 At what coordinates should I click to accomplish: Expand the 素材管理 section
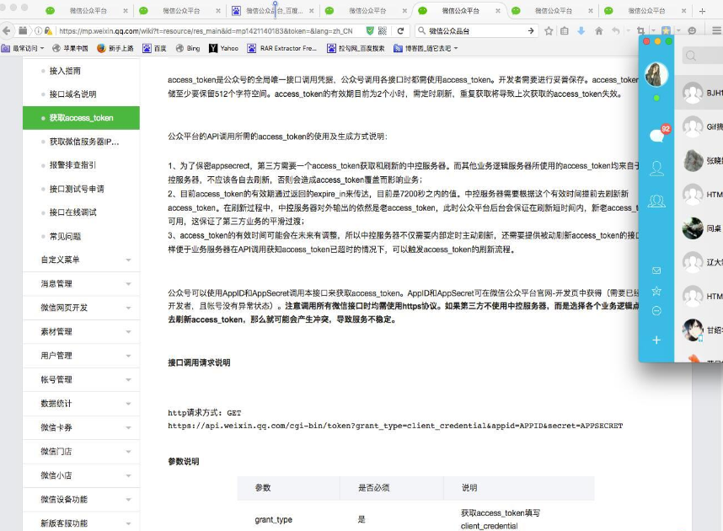coord(81,332)
